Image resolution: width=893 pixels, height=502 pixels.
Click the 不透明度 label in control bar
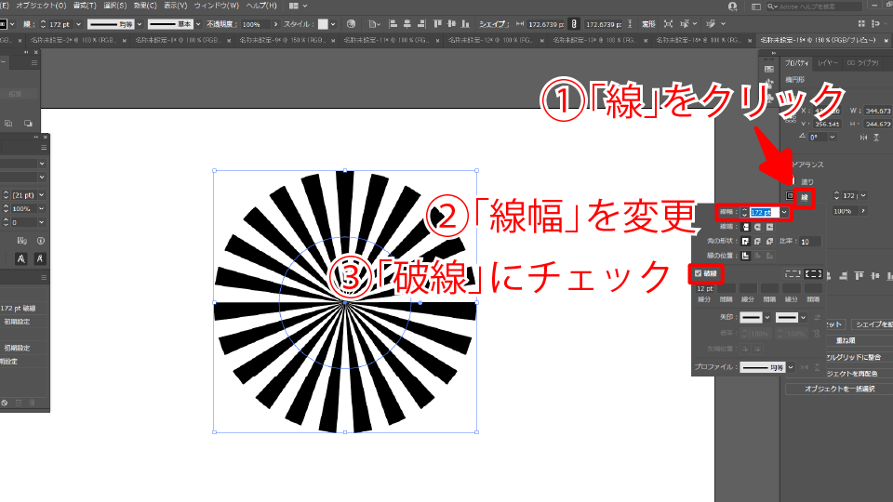[221, 24]
